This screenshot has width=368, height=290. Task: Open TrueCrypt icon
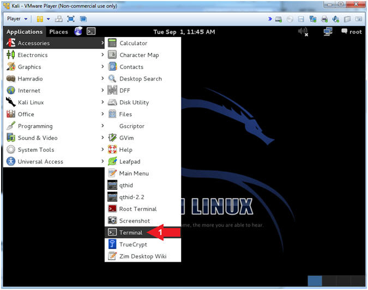[112, 244]
